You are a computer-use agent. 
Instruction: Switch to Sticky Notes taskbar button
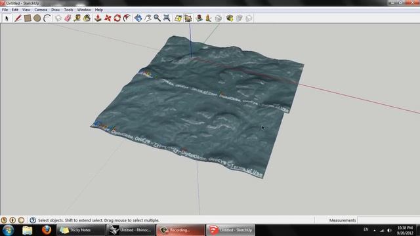click(81, 230)
